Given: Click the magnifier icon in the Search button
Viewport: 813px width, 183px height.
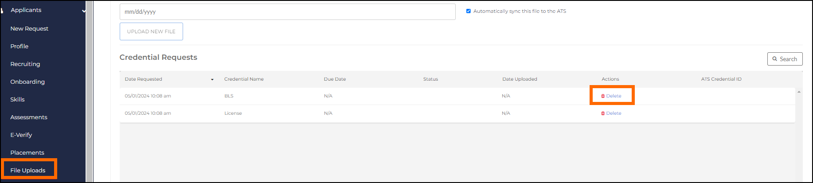Looking at the screenshot, I should point(775,59).
